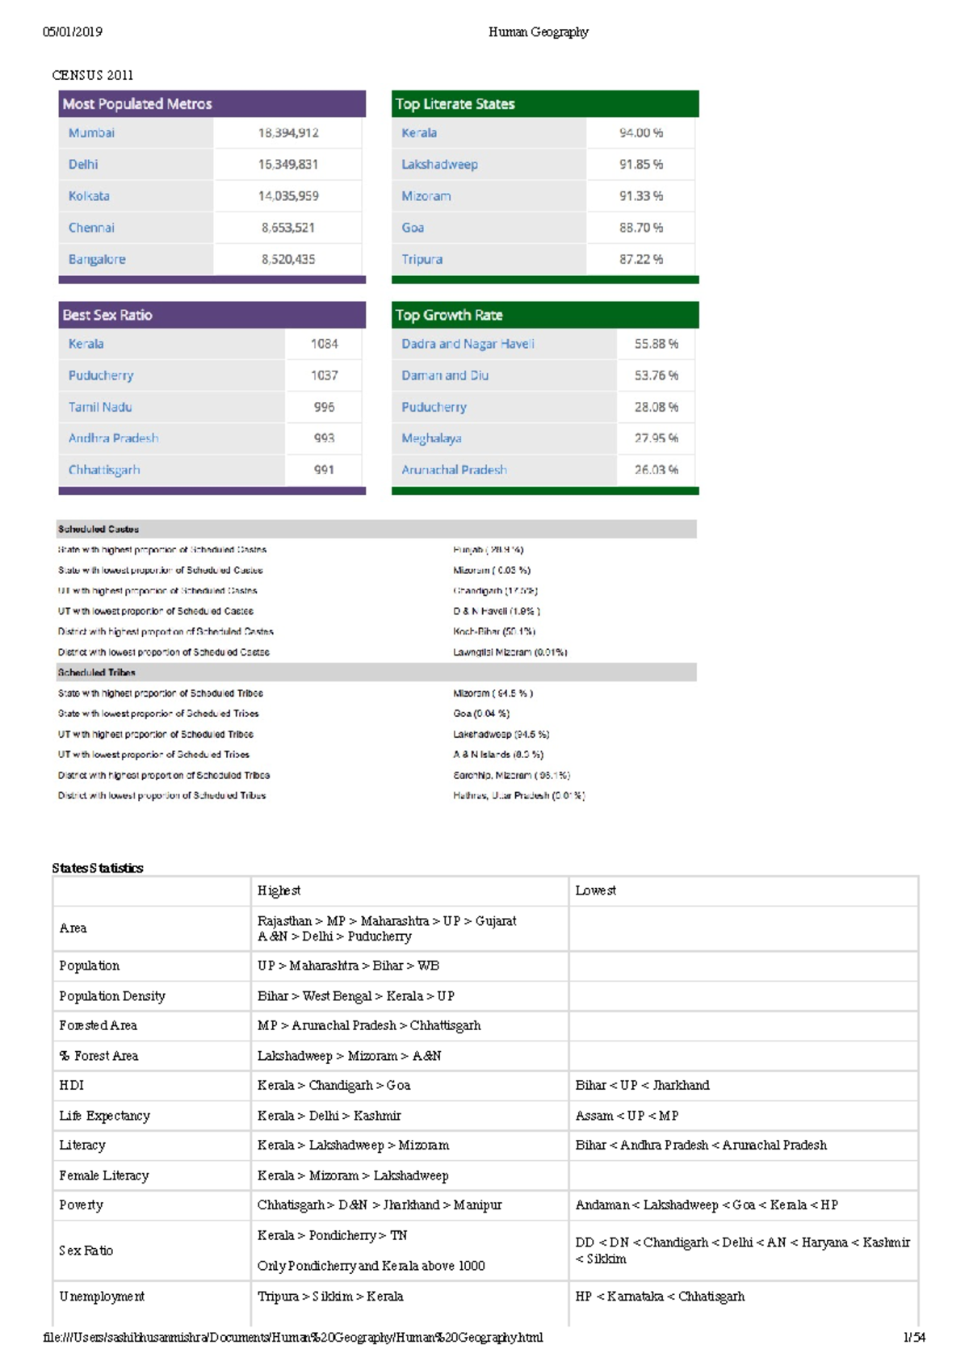Select the Life Expectancy row label
Viewport: 969px width, 1370px height.
pyautogui.click(x=105, y=1116)
